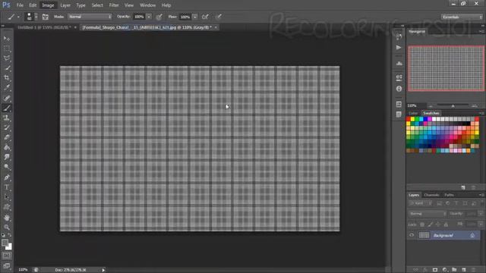Create new group folder icon
Screen dimensions: 486x273
coord(454,270)
